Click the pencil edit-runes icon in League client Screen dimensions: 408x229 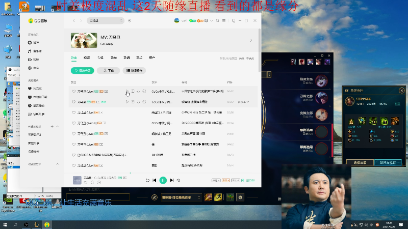pyautogui.click(x=155, y=197)
